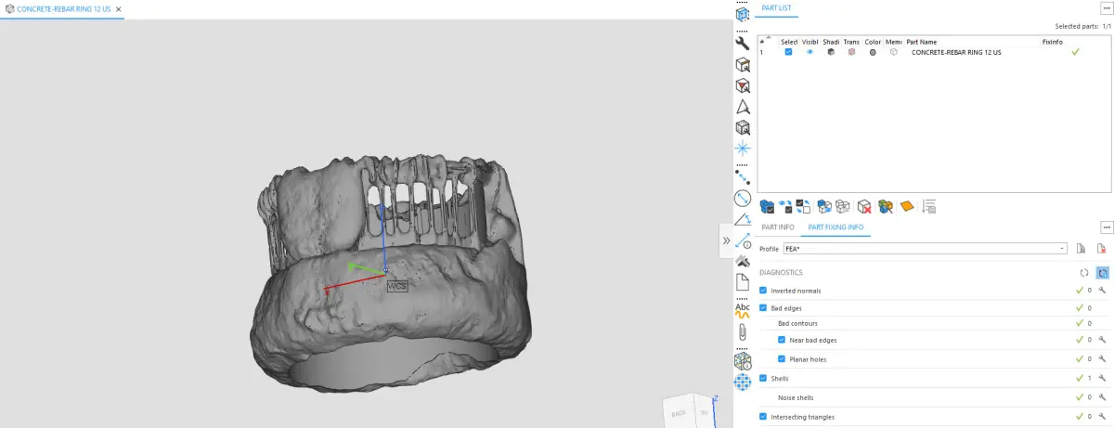
Task: Click the memory state cell for the part
Action: 893,52
